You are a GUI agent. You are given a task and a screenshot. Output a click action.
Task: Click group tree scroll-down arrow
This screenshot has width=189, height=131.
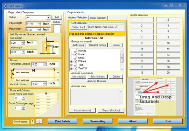[122, 69]
